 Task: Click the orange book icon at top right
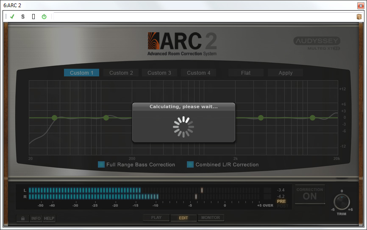[x=359, y=17]
